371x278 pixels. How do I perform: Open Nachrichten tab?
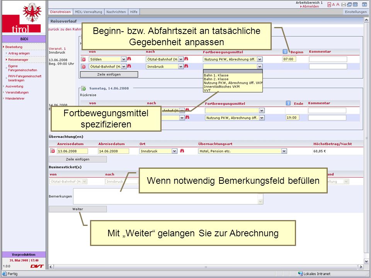(116, 12)
